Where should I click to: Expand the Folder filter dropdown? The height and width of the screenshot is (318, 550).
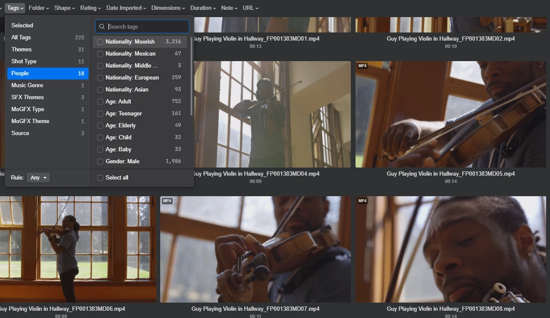[39, 8]
